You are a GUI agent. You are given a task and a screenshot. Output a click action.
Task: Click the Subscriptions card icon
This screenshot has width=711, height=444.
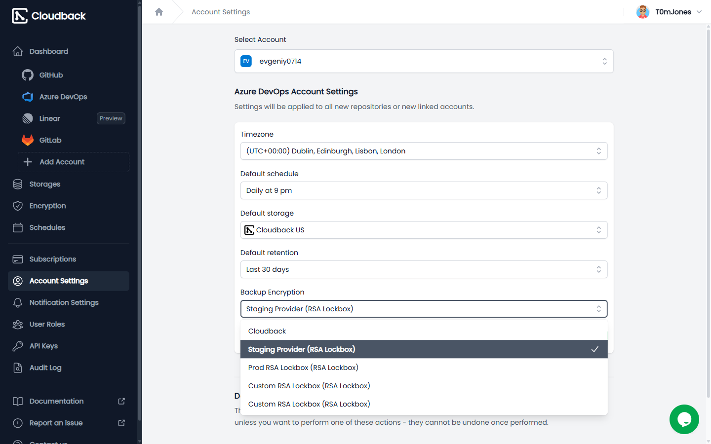18,259
